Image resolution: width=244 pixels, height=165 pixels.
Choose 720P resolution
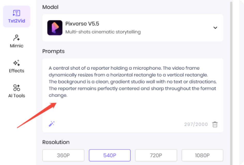[x=156, y=155]
